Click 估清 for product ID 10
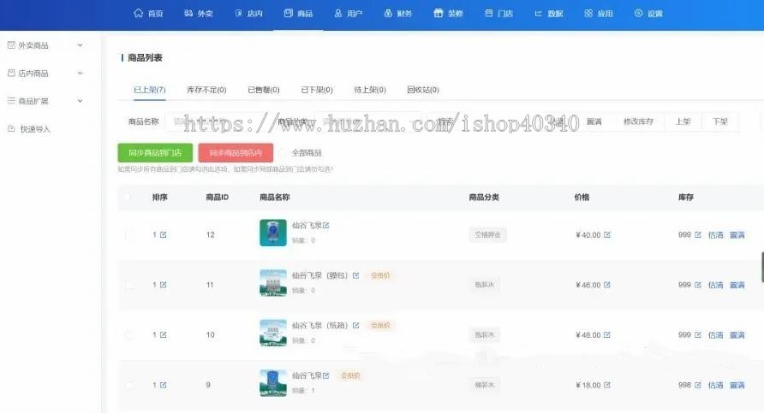This screenshot has width=764, height=413. [716, 335]
